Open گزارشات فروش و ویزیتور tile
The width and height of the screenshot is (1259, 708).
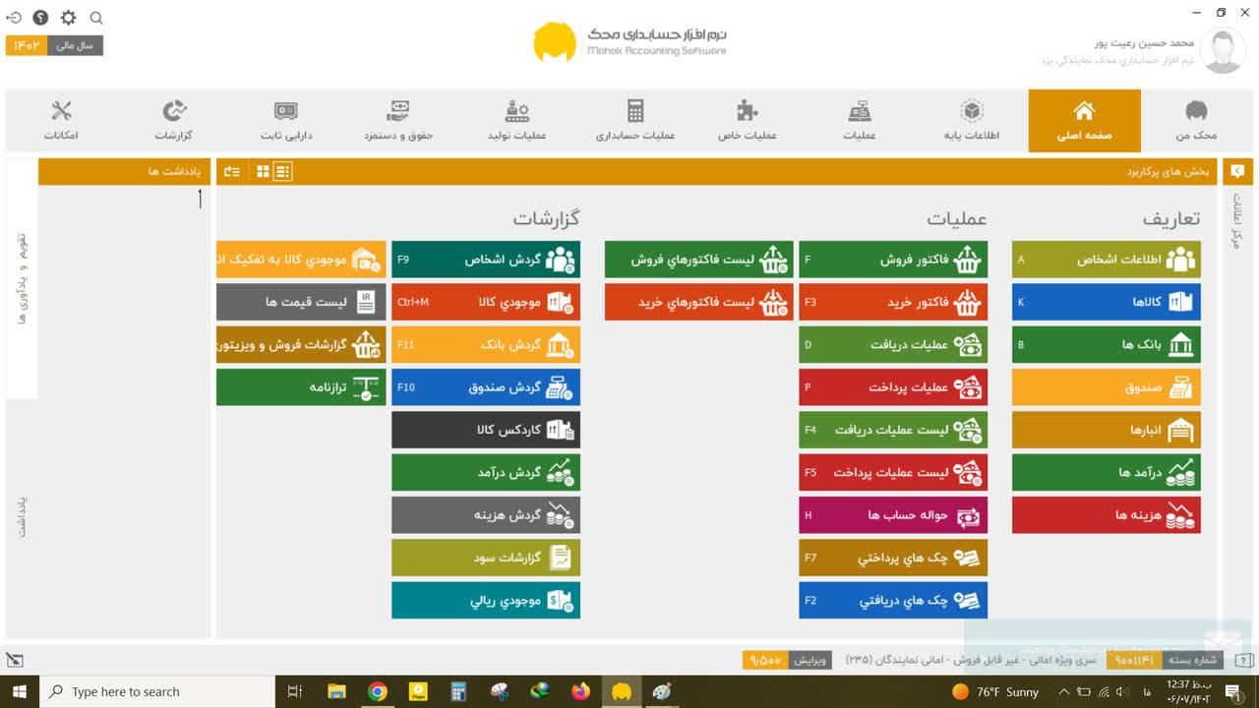pos(301,344)
